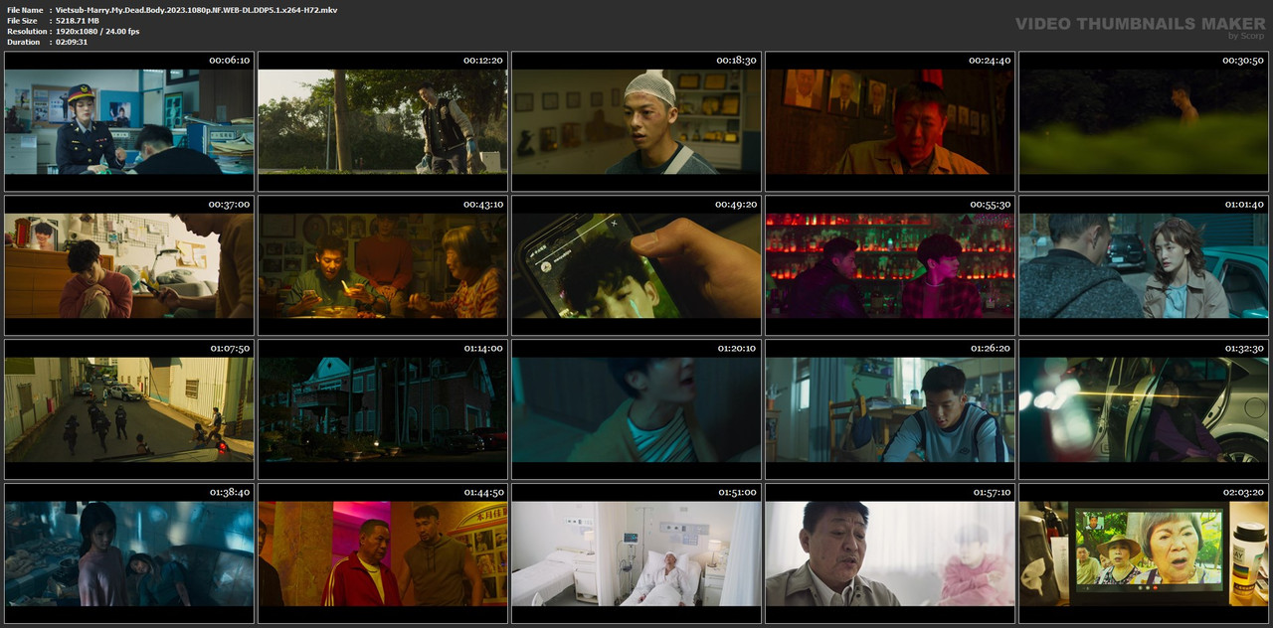Screen dimensions: 1273x628
Task: Click the resolution value 1920x1080 / 24.00 fps
Action: click(x=97, y=32)
